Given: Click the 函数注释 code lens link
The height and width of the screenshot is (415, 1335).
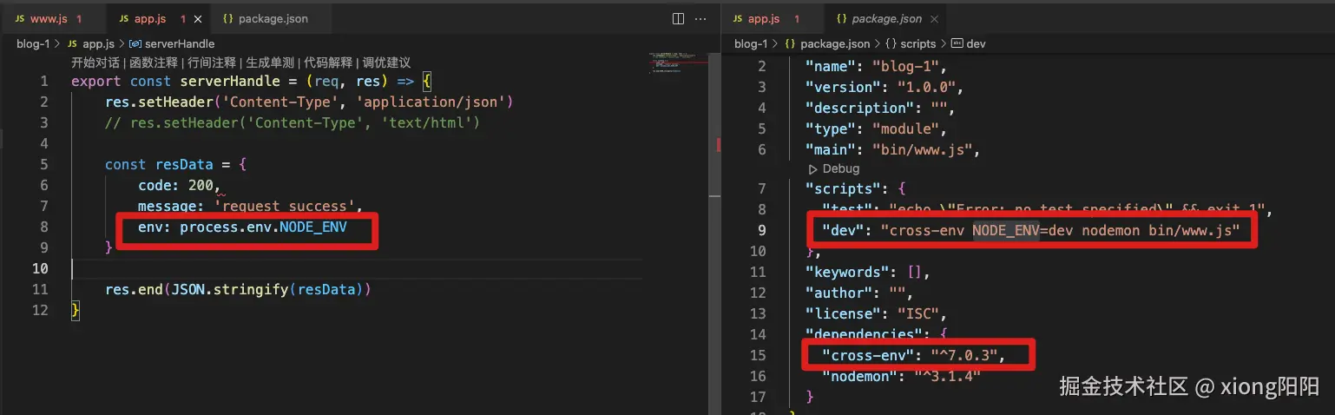Looking at the screenshot, I should 154,63.
